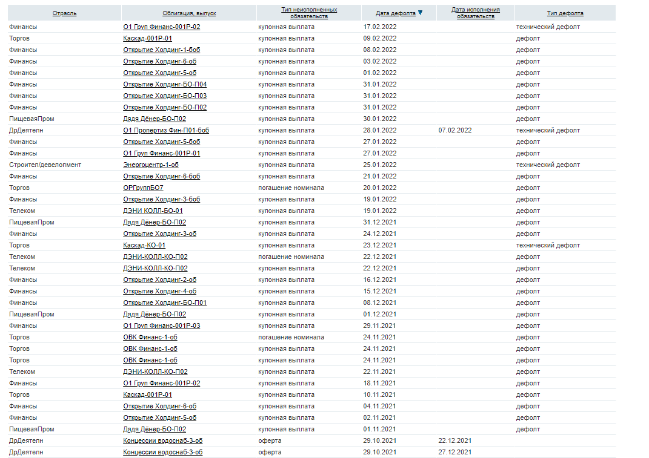Image resolution: width=649 pixels, height=458 pixels.
Task: Open Концессии водоснаб-3-об executed 22.12.2021
Action: point(162,441)
